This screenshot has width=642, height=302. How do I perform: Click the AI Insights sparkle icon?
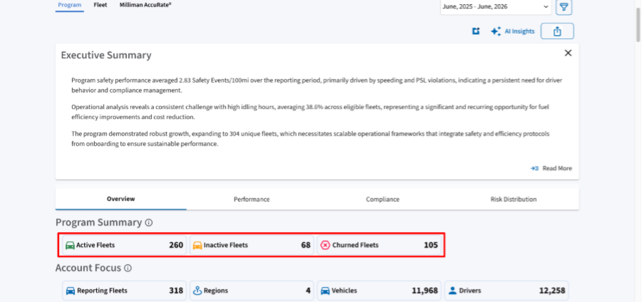496,31
